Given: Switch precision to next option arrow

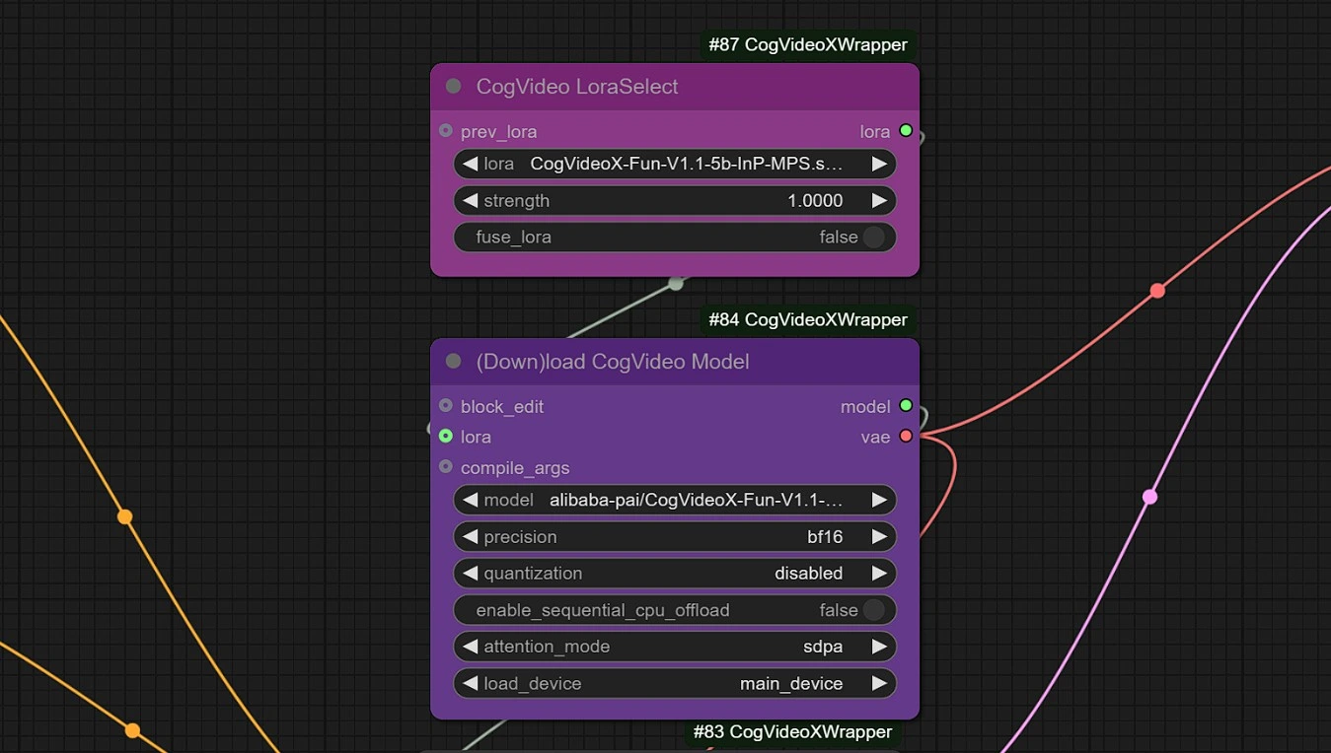Looking at the screenshot, I should point(879,536).
